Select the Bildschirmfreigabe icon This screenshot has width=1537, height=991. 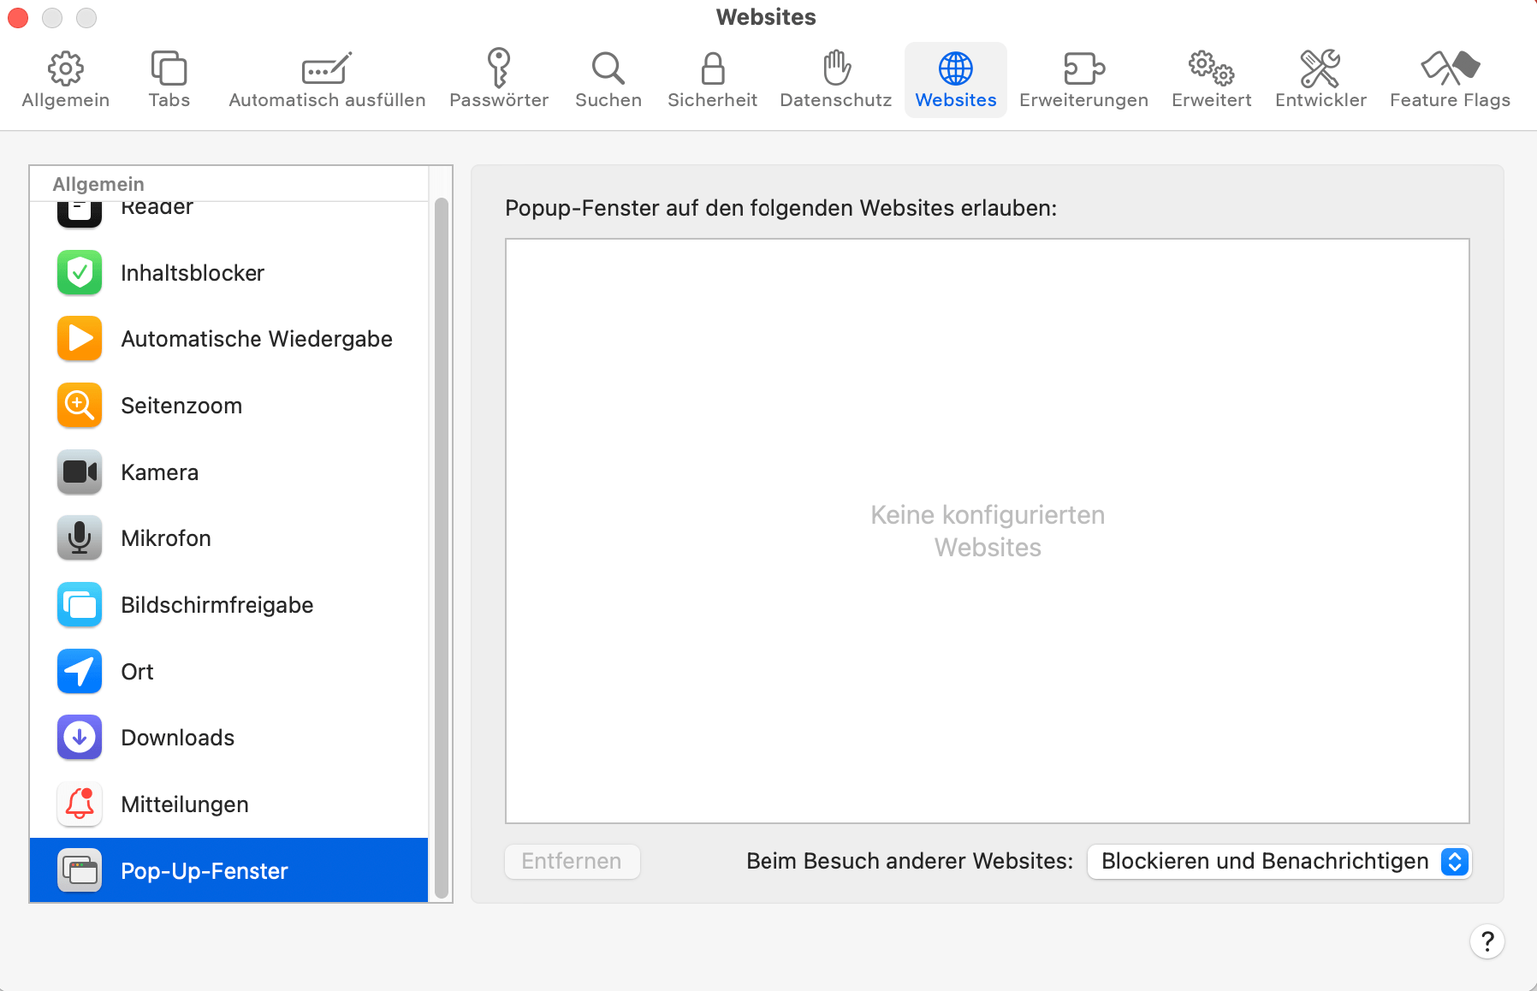[x=79, y=604]
